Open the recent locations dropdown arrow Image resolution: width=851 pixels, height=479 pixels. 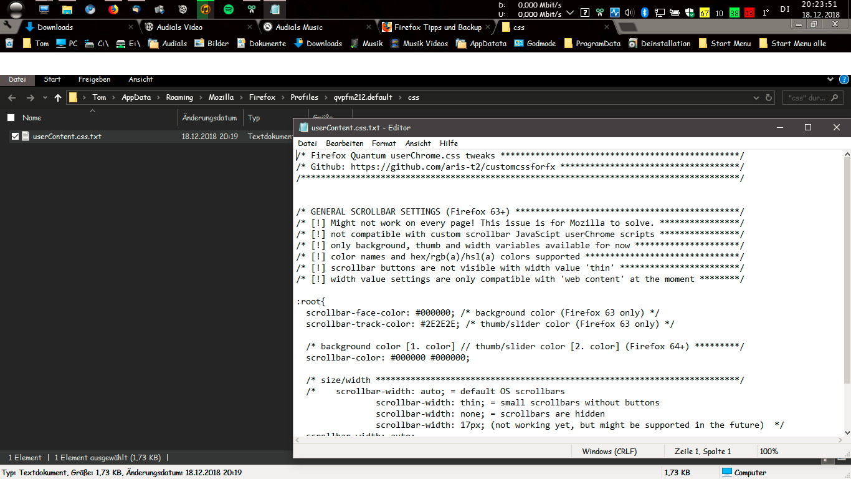point(45,98)
